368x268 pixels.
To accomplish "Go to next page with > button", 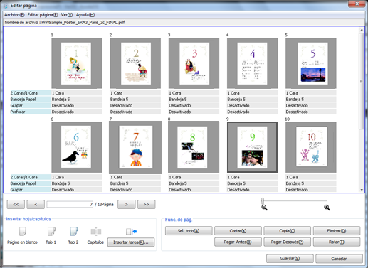I will click(127, 205).
